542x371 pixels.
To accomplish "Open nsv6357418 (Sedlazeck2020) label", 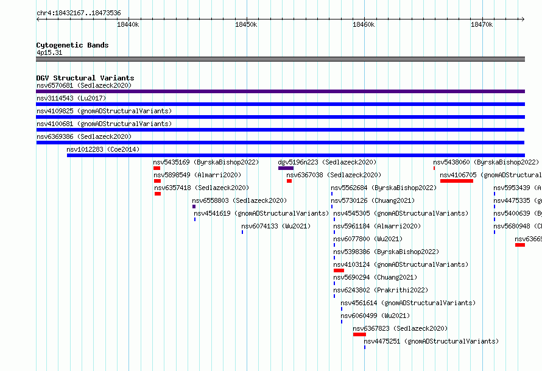I will tap(202, 188).
